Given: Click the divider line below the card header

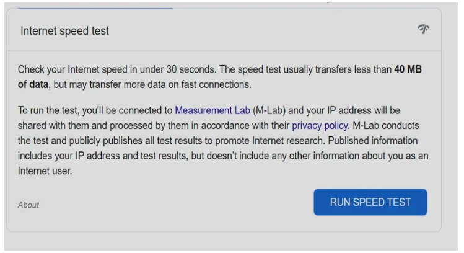Looking at the screenshot, I should click(x=223, y=51).
